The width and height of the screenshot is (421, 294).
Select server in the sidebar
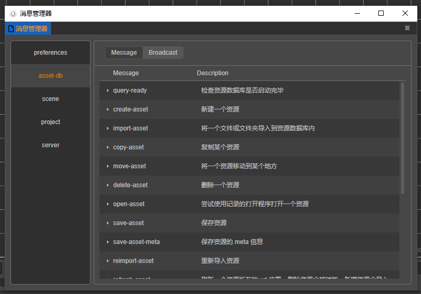tap(51, 145)
